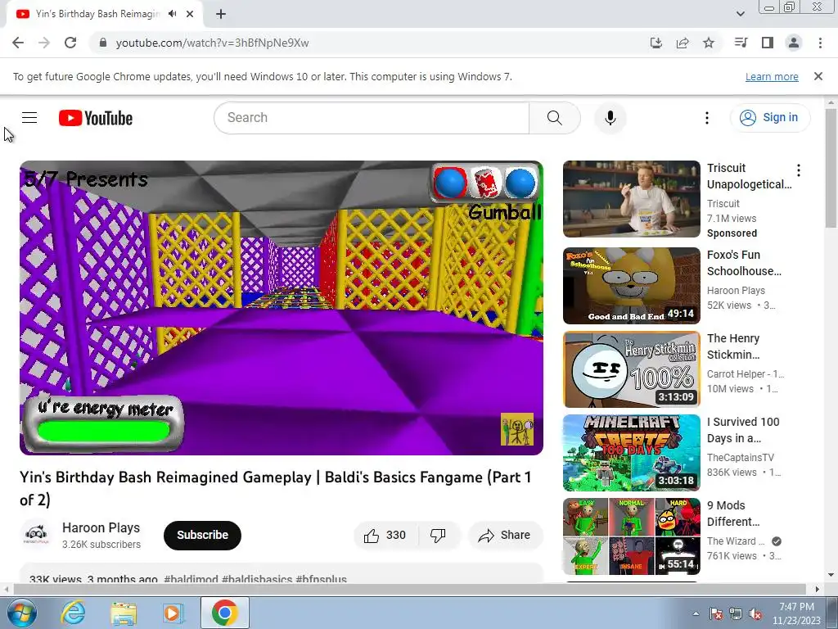Image resolution: width=838 pixels, height=629 pixels.
Task: Open YouTube settings three-dot menu
Action: pyautogui.click(x=706, y=118)
